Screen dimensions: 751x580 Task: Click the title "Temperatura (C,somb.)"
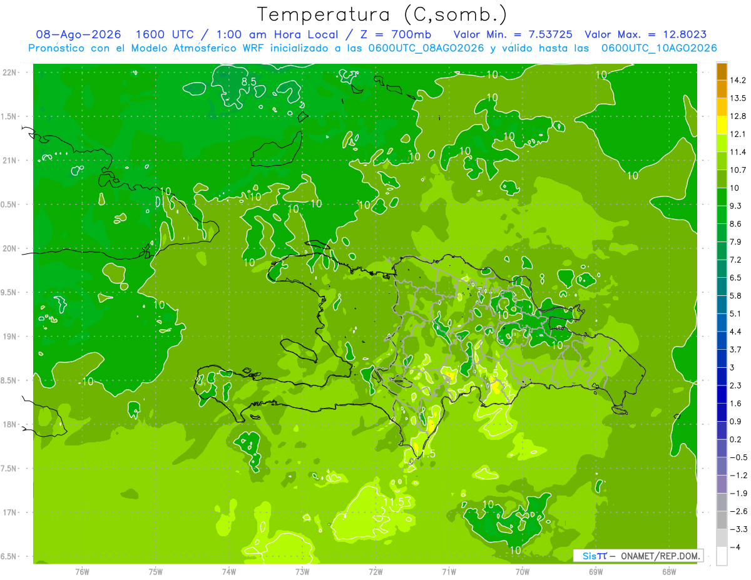coord(382,14)
